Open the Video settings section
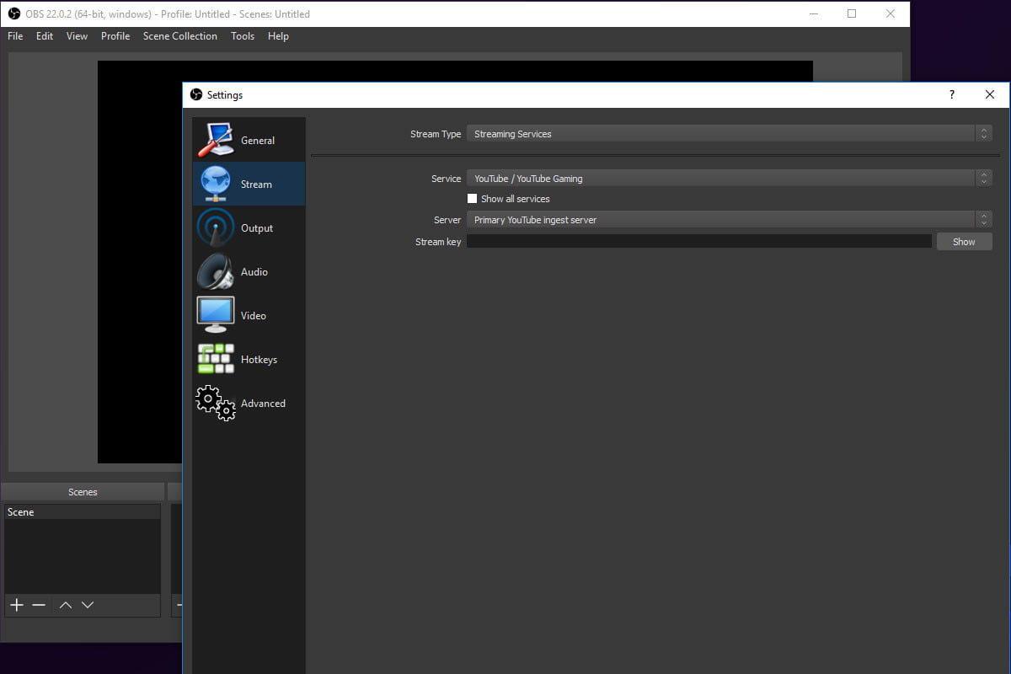 [249, 315]
